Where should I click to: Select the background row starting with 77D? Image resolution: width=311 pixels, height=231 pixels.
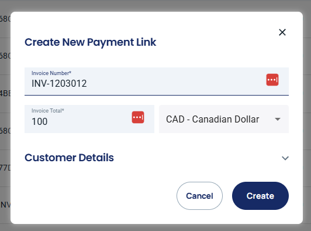tap(5, 168)
